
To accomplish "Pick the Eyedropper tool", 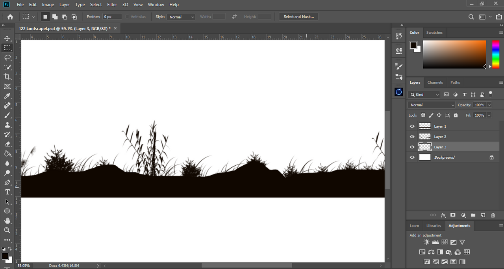I will (x=7, y=96).
